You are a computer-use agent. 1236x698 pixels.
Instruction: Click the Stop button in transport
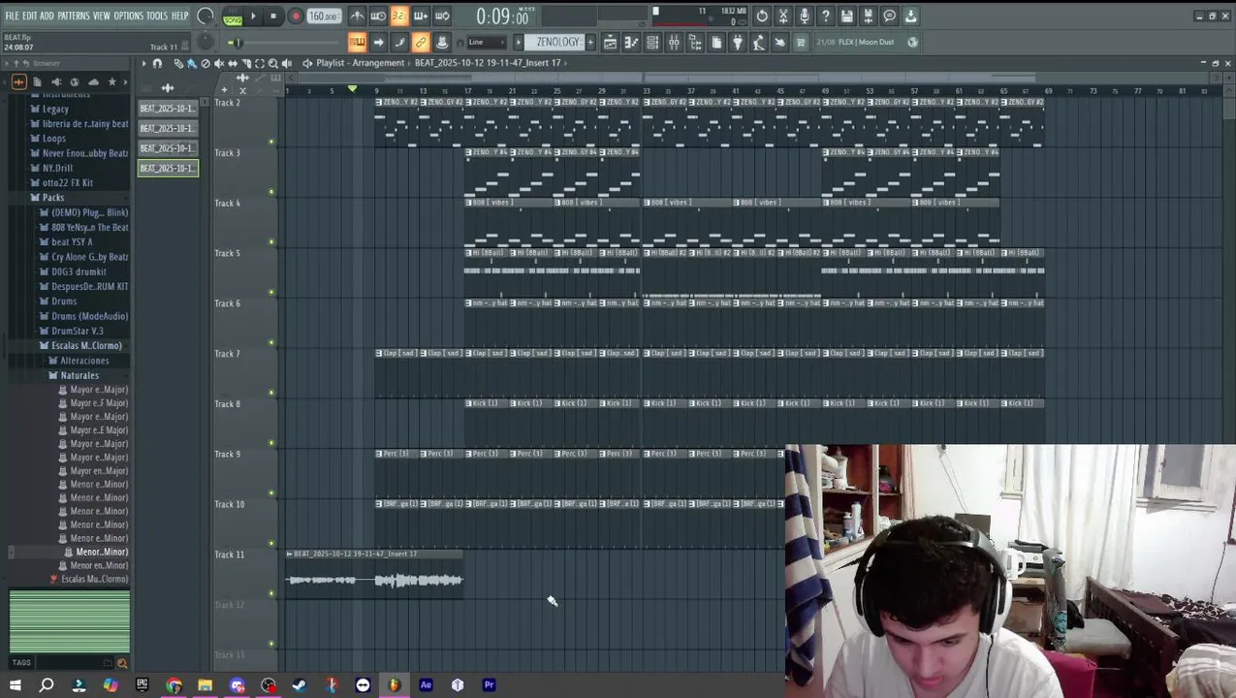[273, 16]
